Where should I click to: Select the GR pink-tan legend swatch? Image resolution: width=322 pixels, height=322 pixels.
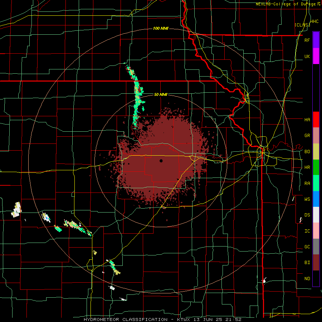316,135
